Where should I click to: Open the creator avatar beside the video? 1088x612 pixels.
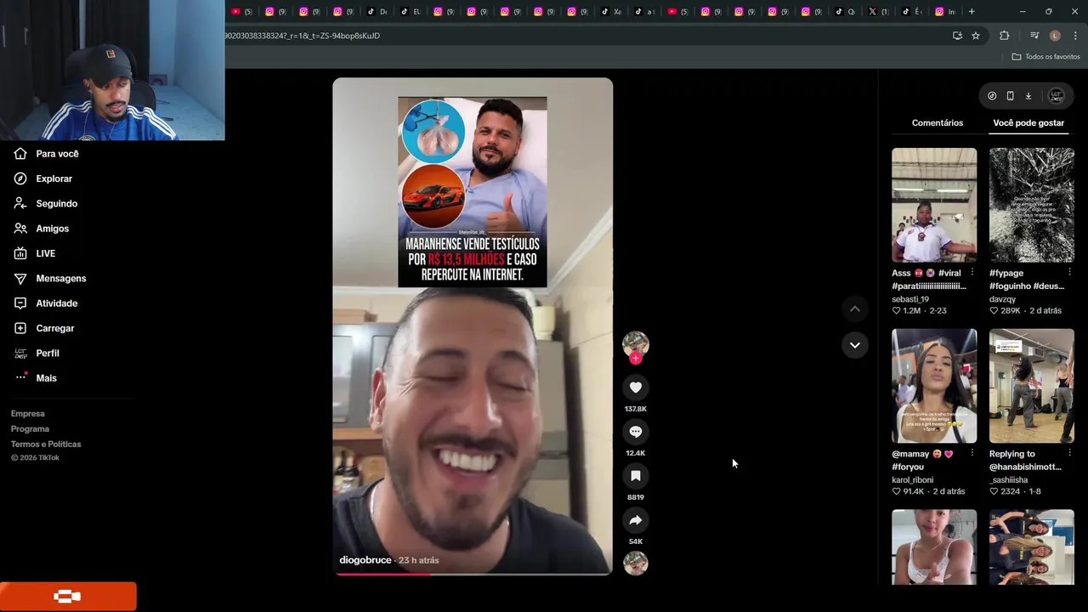[x=635, y=343]
